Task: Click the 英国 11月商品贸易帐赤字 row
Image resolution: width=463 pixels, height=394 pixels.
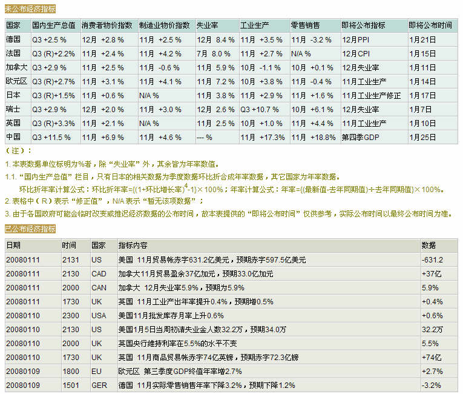Action: coord(231,357)
